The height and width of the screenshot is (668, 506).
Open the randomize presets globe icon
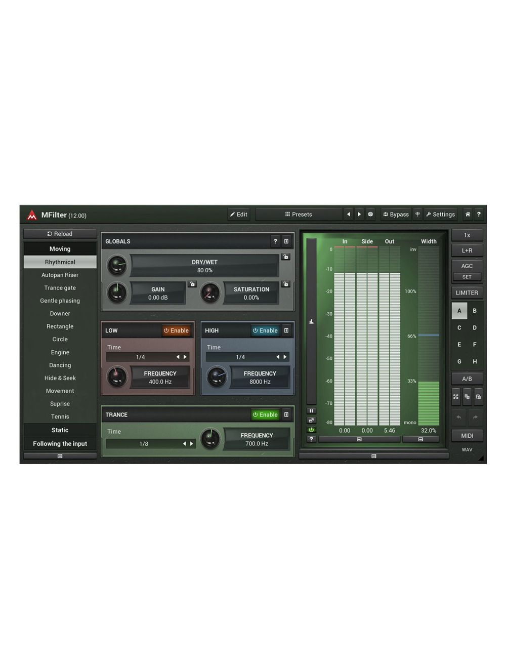tap(370, 214)
